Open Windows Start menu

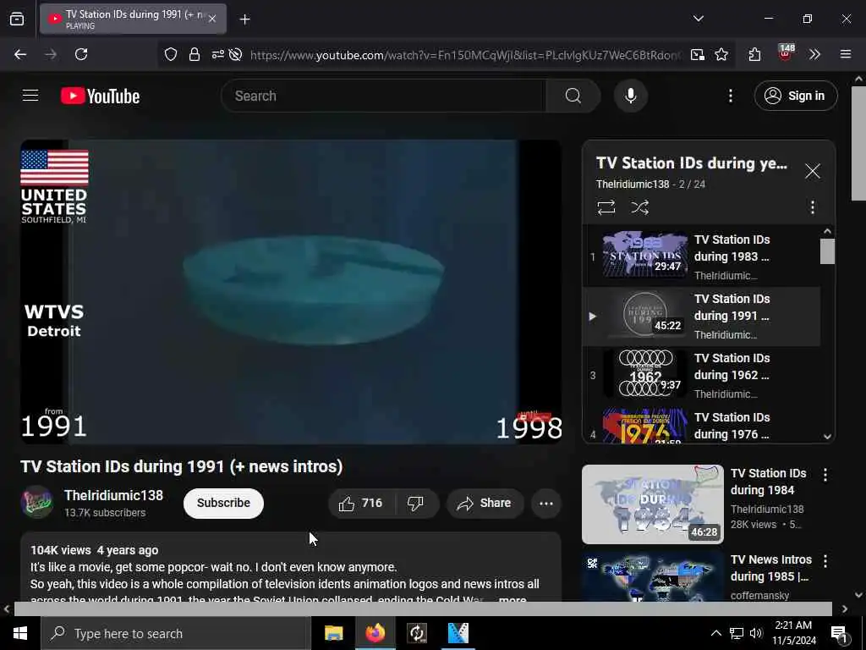click(20, 633)
